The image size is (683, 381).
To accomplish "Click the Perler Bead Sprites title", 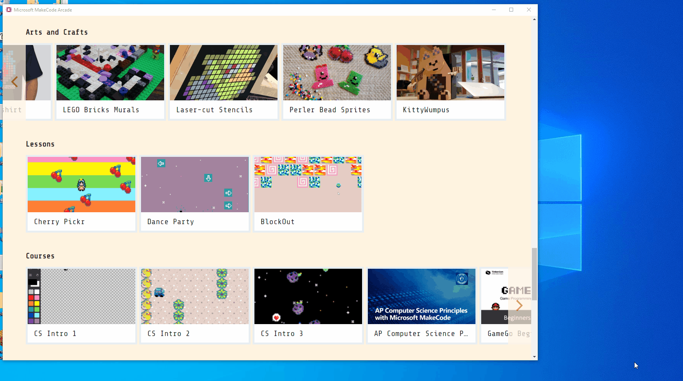I will (330, 110).
